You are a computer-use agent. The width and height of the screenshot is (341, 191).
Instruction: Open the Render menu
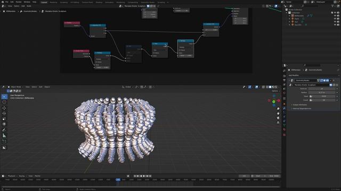[x=19, y=2]
